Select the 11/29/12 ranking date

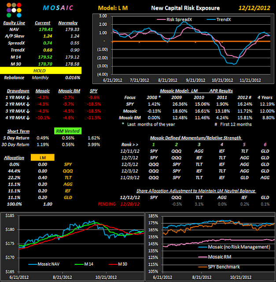click(x=130, y=178)
